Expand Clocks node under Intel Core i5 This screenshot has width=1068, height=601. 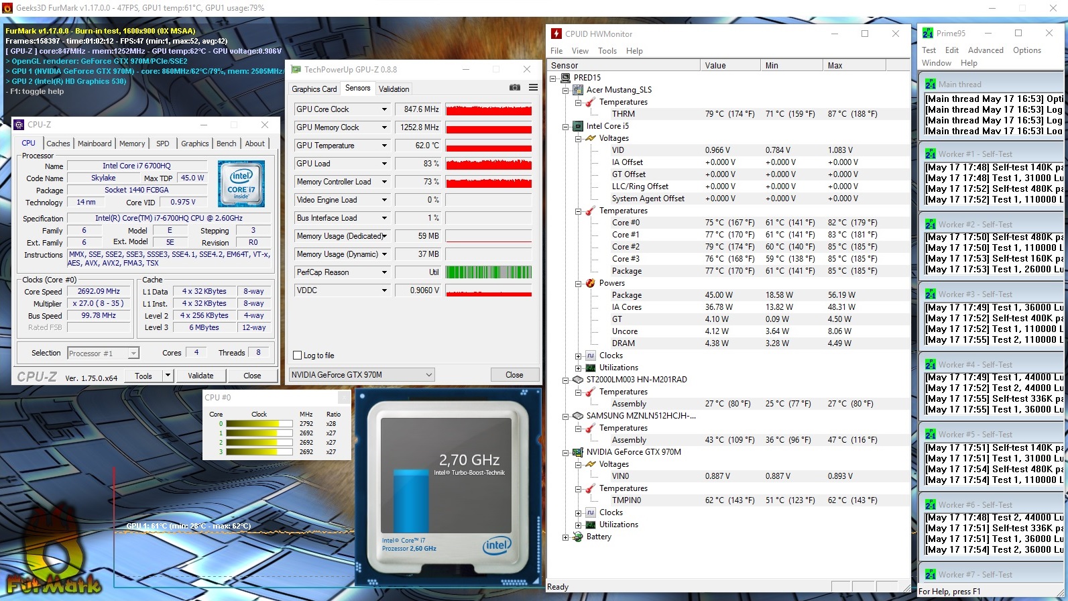point(579,356)
